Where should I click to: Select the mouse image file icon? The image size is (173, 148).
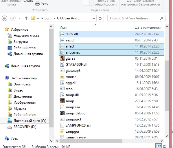62,76
